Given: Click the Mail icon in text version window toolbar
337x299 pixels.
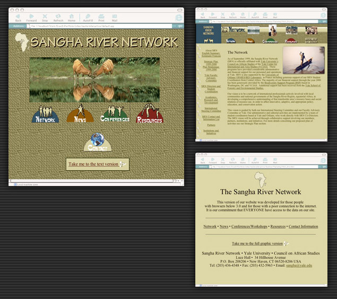Looking at the screenshot, I should (x=275, y=160).
